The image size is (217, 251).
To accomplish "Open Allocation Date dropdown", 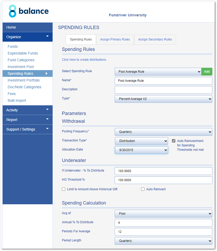I will coord(141,150).
